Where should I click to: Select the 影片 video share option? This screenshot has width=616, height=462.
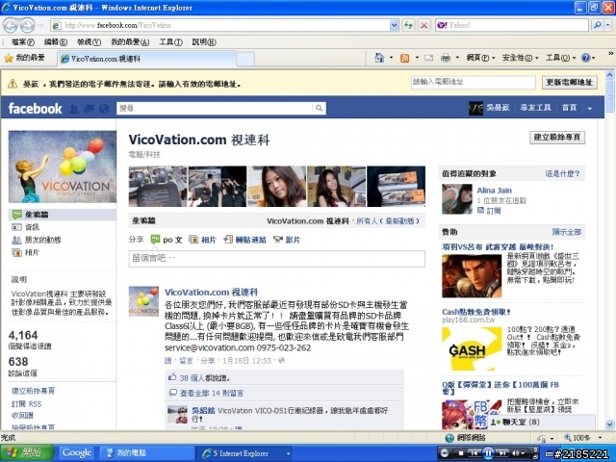[x=287, y=240]
